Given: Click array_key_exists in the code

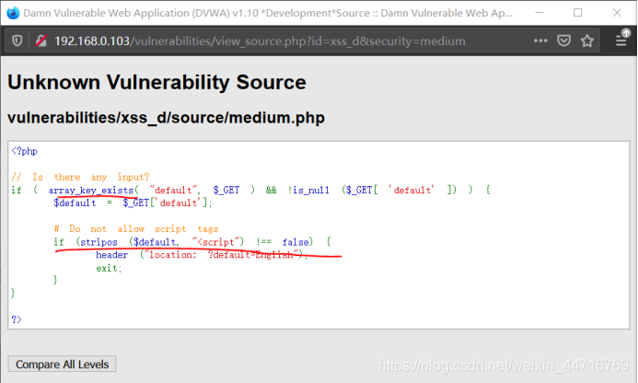Looking at the screenshot, I should (x=93, y=190).
